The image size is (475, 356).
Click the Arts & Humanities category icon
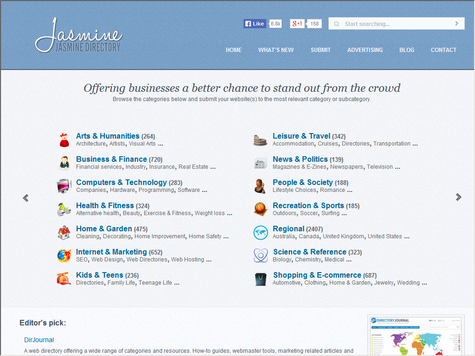[64, 140]
